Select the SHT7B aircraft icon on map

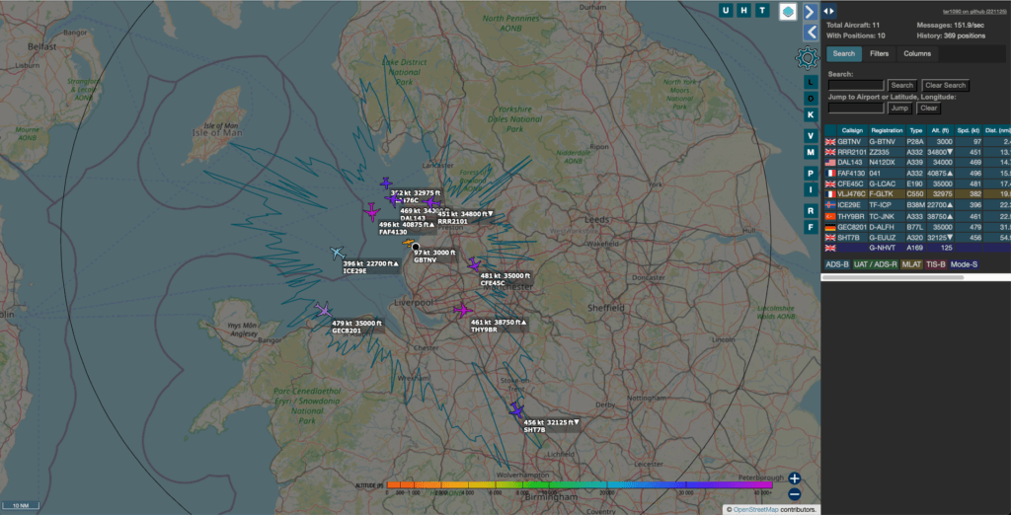coord(516,410)
